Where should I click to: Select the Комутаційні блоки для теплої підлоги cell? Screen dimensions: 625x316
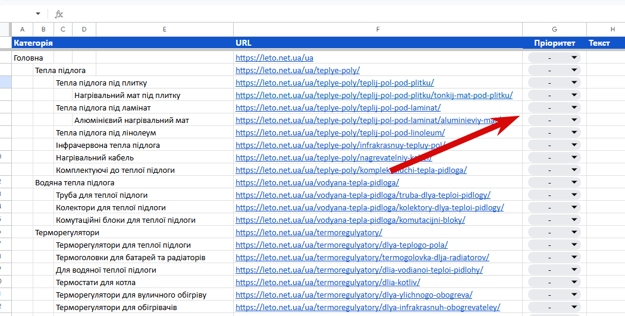(125, 220)
